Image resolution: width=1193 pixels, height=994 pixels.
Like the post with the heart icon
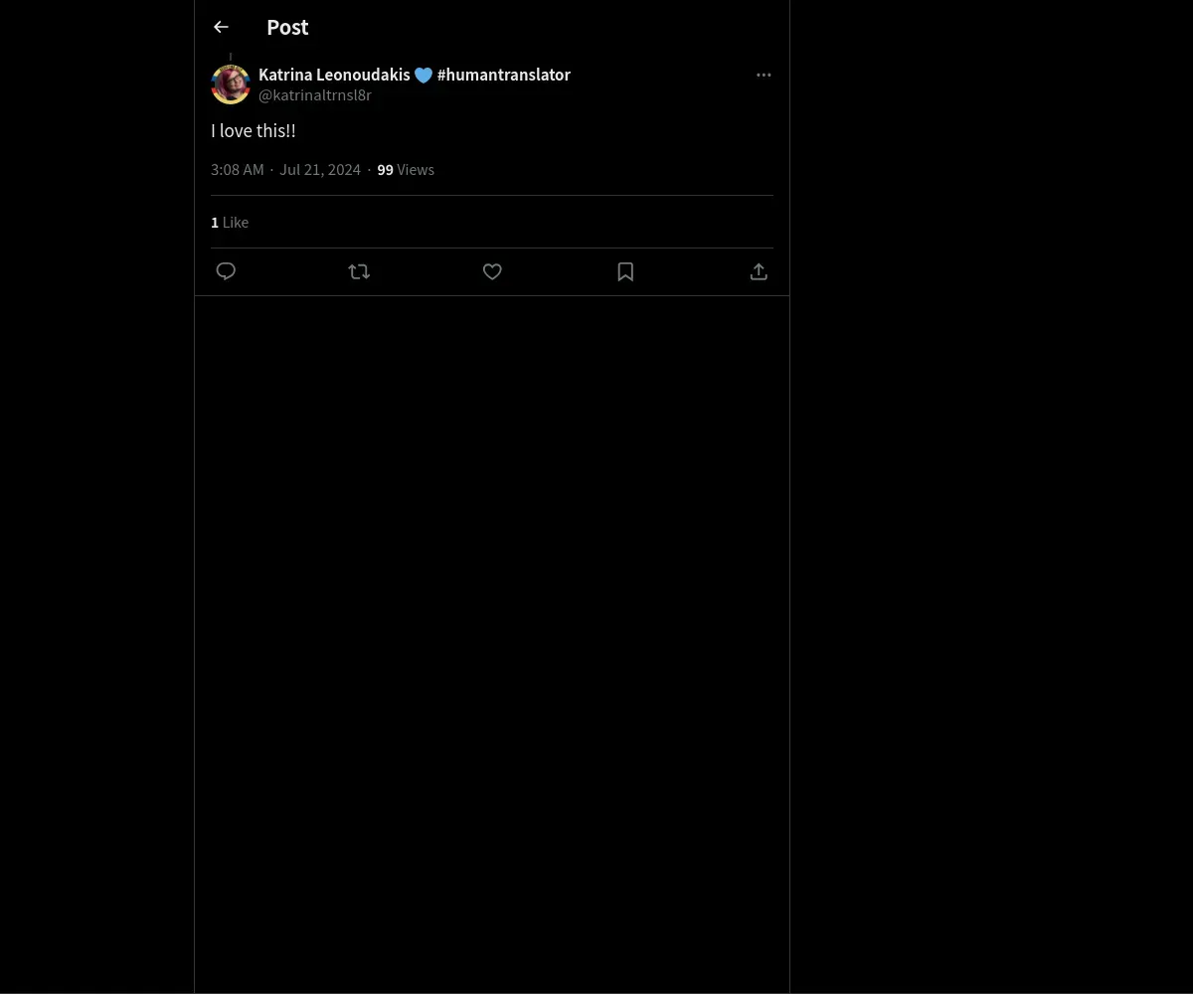point(492,271)
